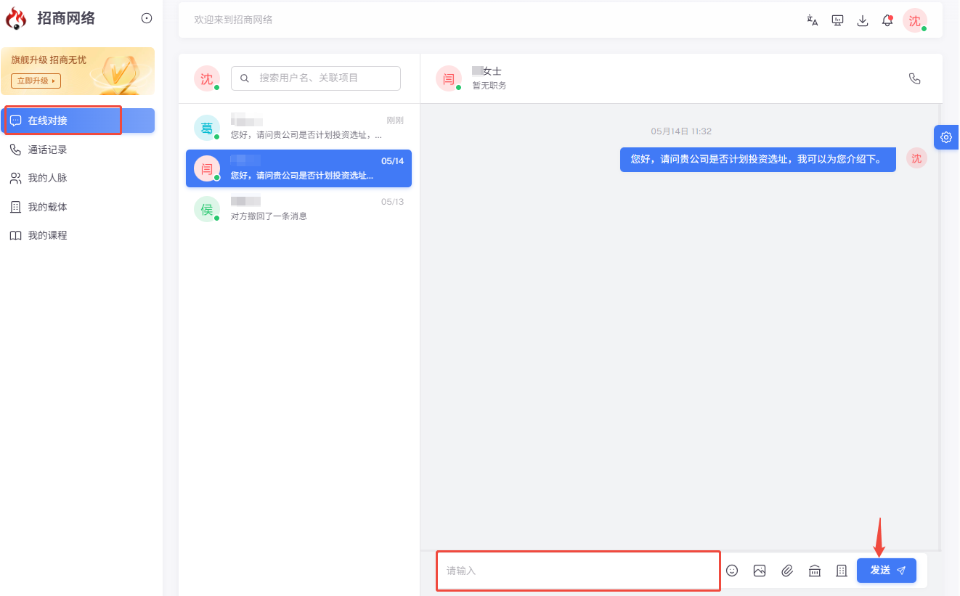The image size is (960, 596).
Task: Open 我的载体 section
Action: (x=78, y=207)
